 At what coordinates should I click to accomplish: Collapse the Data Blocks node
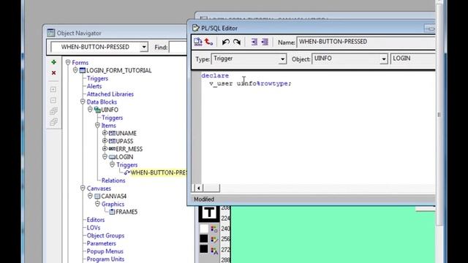pyautogui.click(x=83, y=102)
